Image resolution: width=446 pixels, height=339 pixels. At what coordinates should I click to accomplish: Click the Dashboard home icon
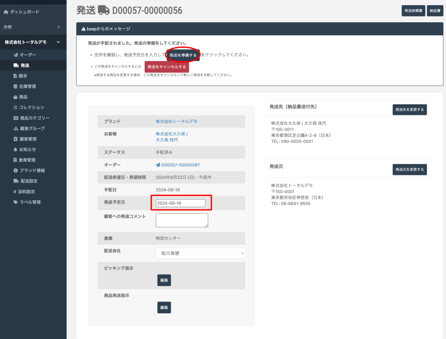[6, 12]
